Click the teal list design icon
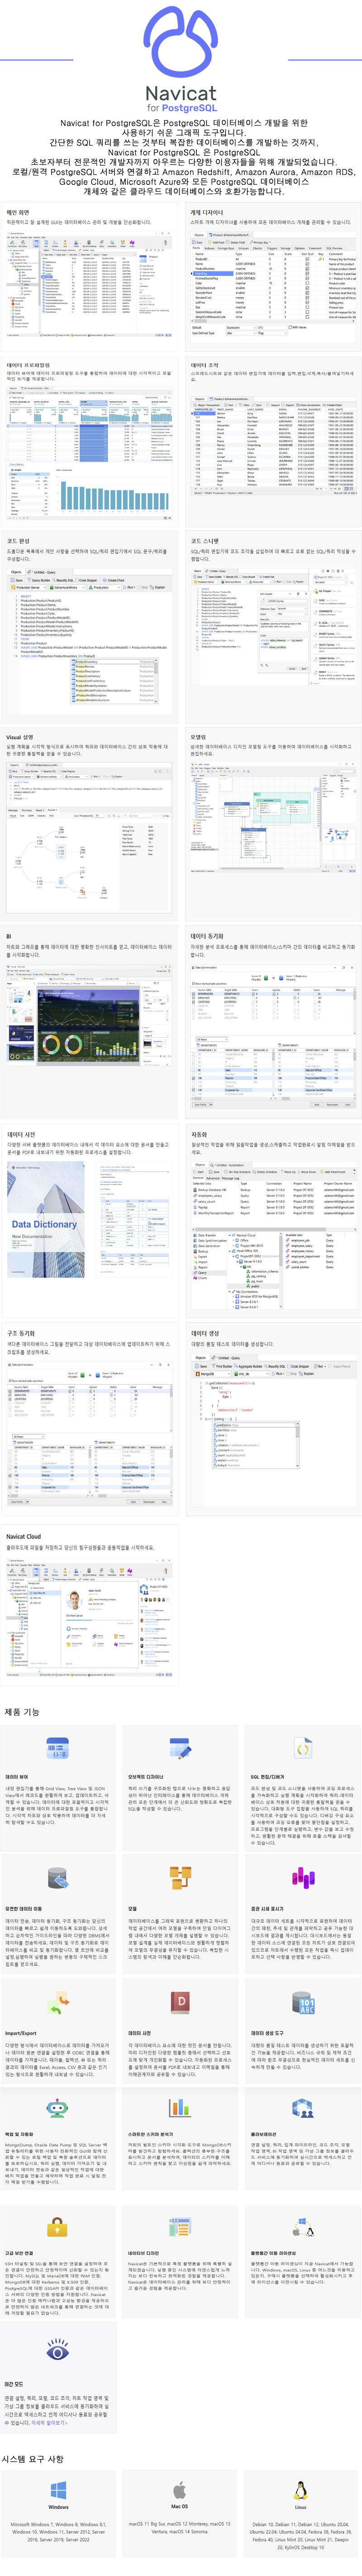Viewport: 362px width, 2576px height. tap(181, 2227)
